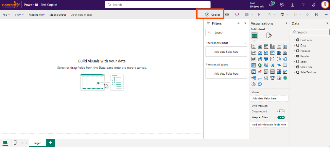Select the Page 1 tab
Screen dimensions: 330x147
click(x=37, y=143)
